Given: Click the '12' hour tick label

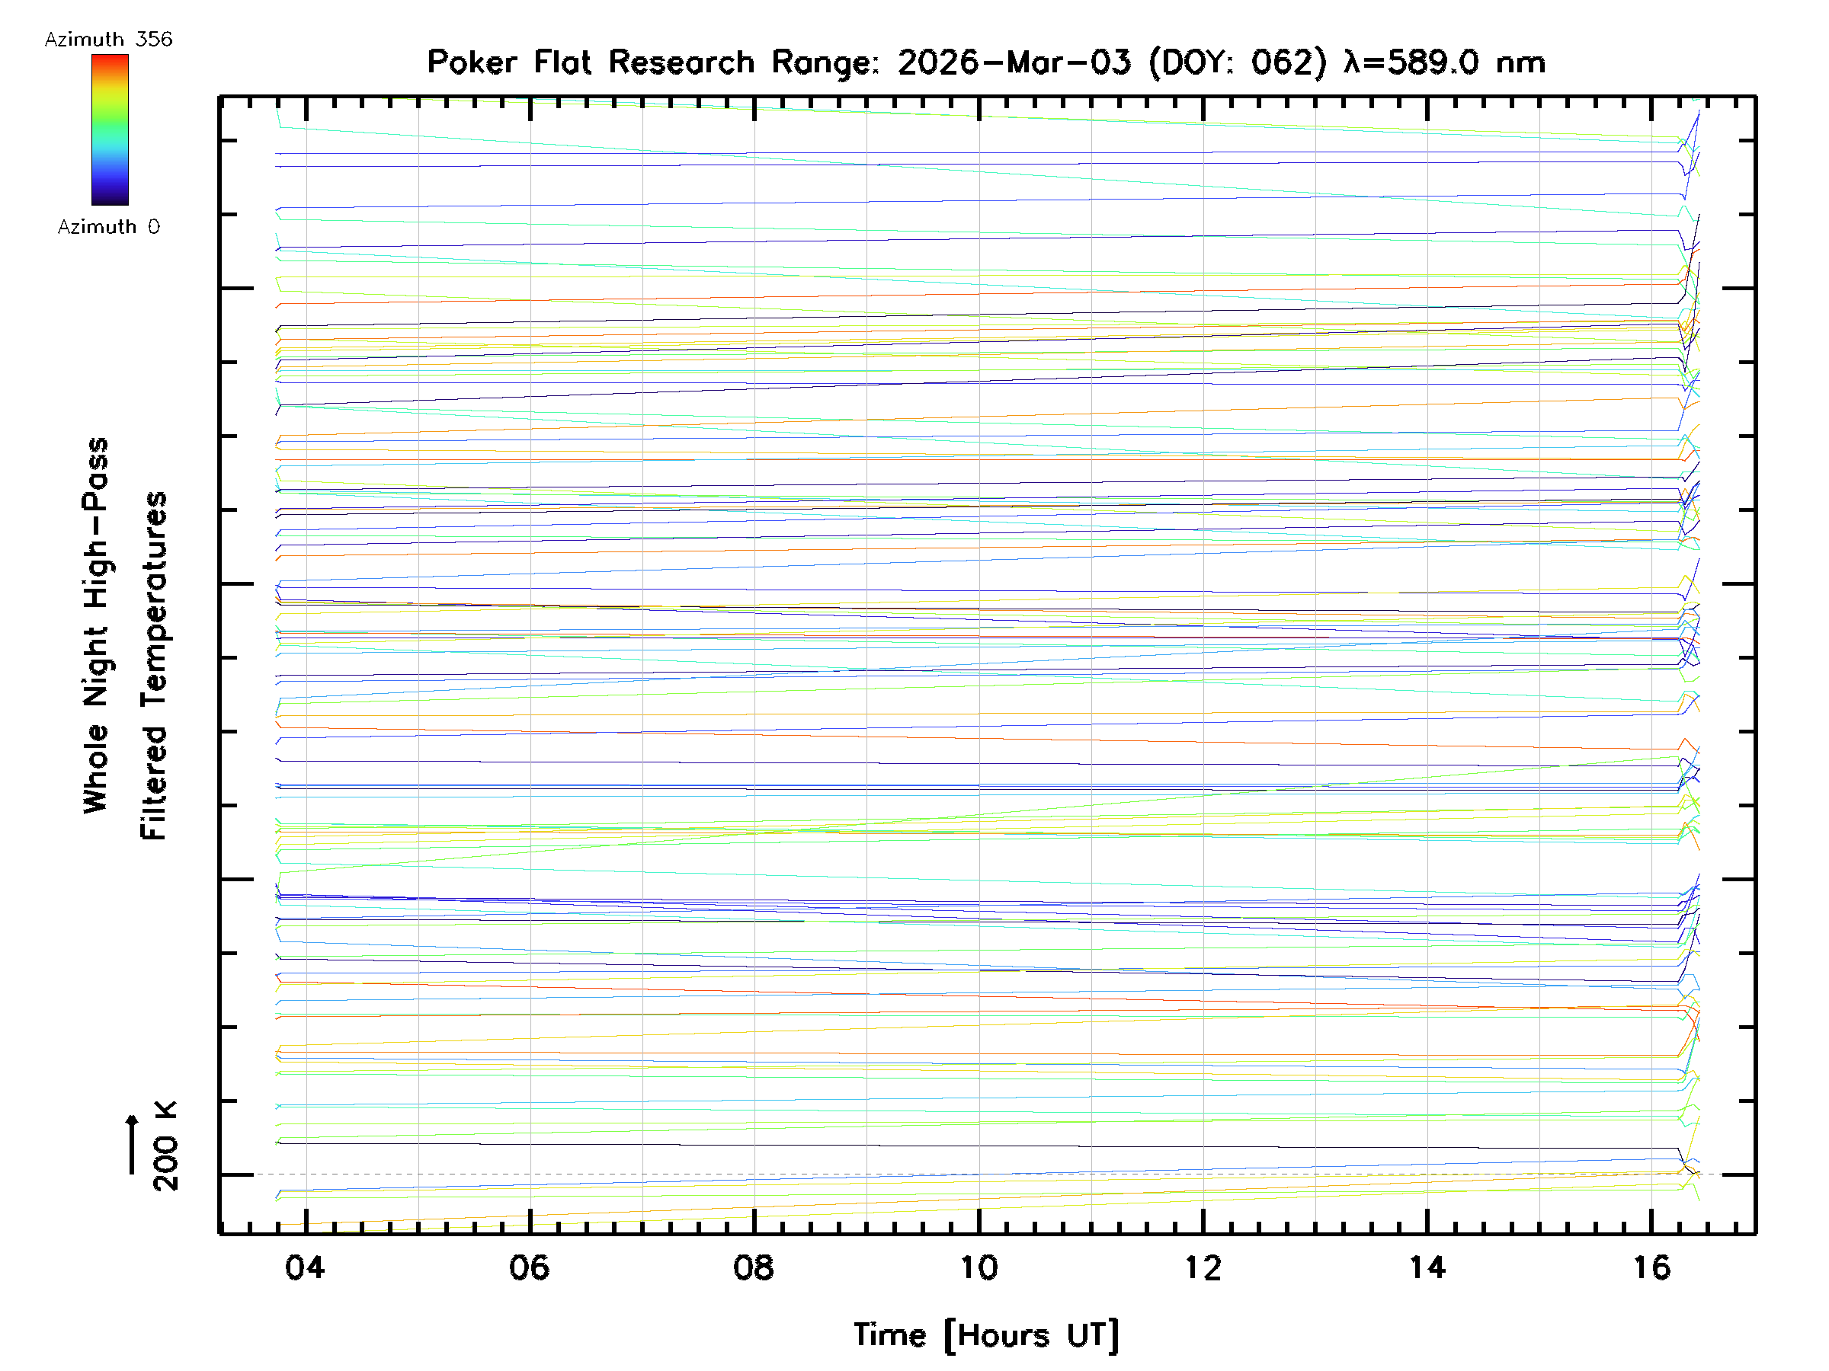Looking at the screenshot, I should click(1203, 1268).
